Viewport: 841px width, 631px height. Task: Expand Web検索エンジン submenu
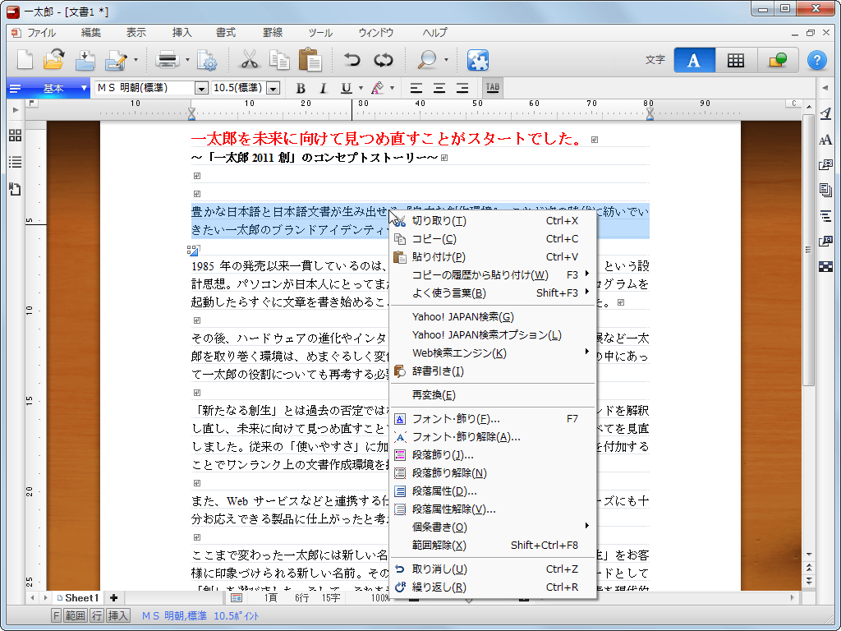coord(493,353)
